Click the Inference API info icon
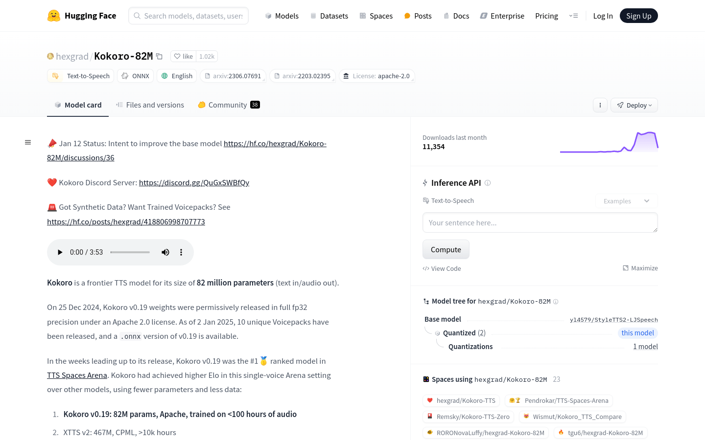 (x=488, y=183)
